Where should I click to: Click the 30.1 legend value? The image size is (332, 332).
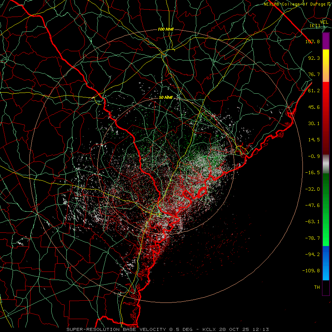pyautogui.click(x=314, y=124)
